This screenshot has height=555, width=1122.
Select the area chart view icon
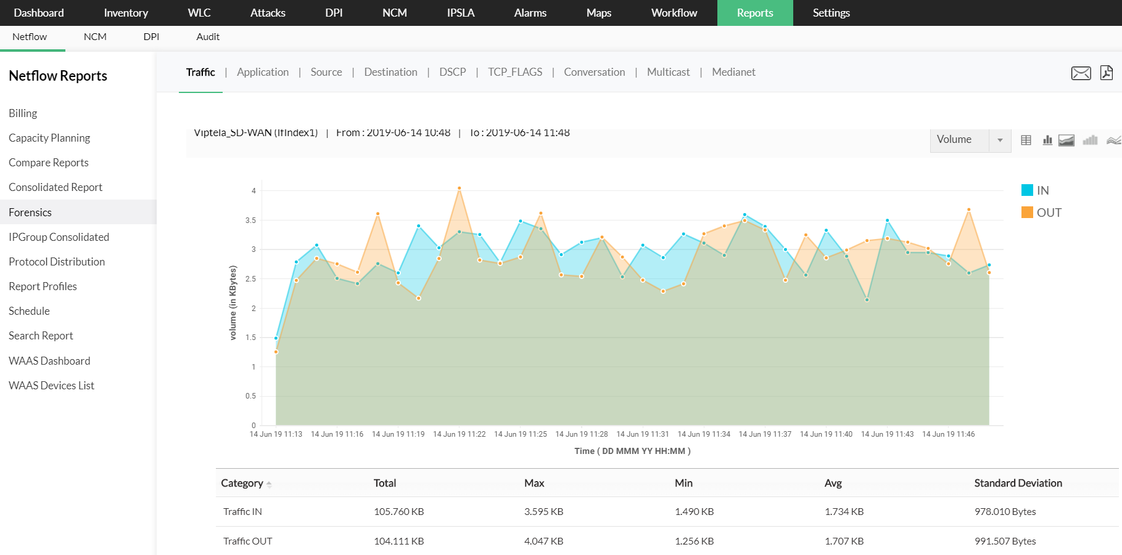(x=1066, y=140)
